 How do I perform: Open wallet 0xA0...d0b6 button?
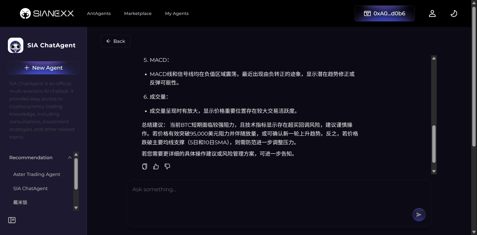384,13
